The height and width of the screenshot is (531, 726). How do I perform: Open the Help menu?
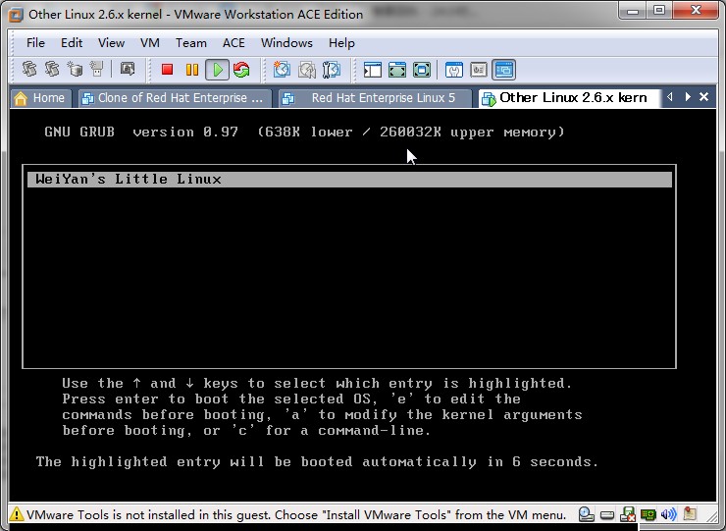341,43
